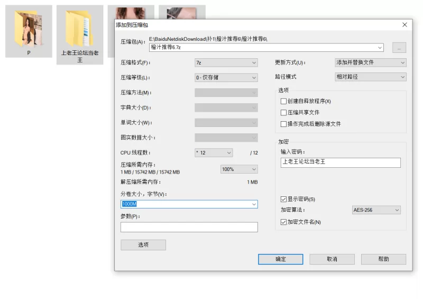423x299 pixels.
Task: Open the 更新方式 dropdown
Action: point(371,62)
